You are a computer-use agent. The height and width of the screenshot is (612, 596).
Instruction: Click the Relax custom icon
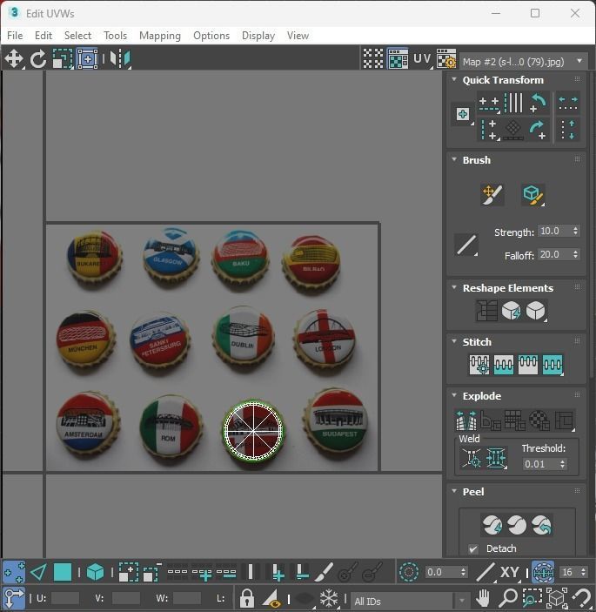click(536, 311)
